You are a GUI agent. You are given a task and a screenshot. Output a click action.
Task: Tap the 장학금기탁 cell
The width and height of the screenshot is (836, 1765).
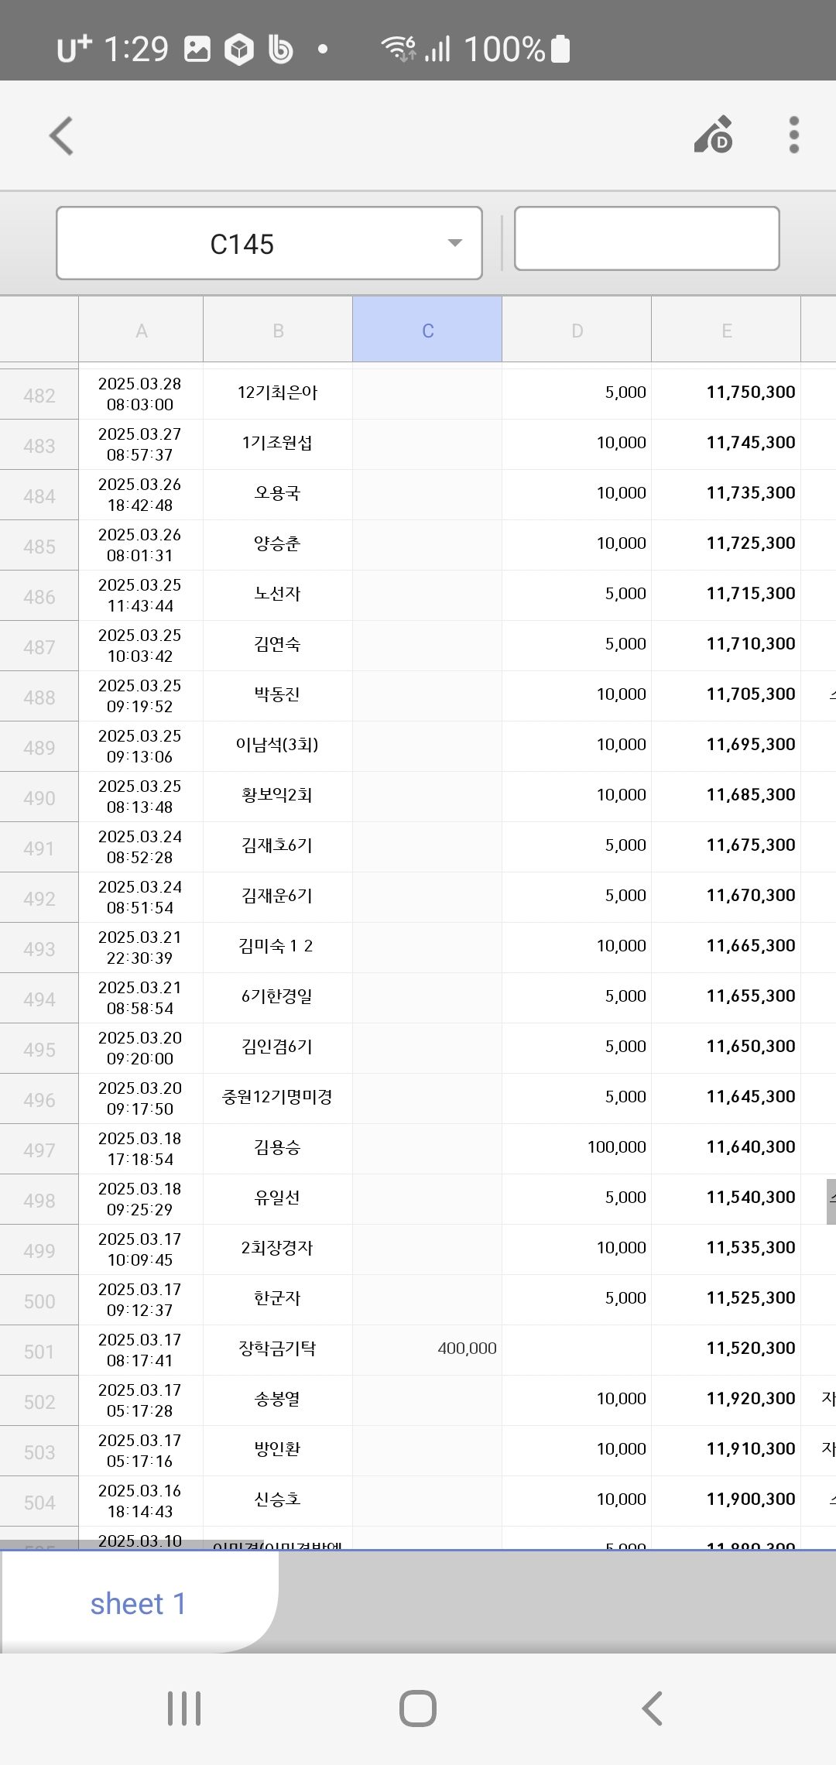(277, 1349)
